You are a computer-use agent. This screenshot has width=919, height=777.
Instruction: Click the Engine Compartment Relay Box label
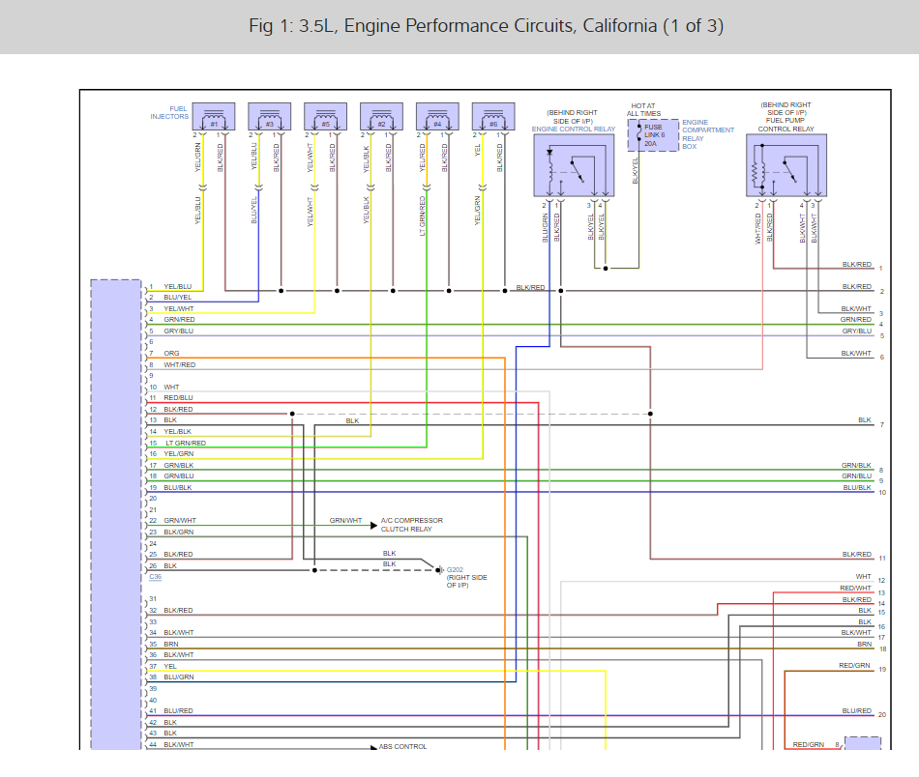pyautogui.click(x=707, y=134)
